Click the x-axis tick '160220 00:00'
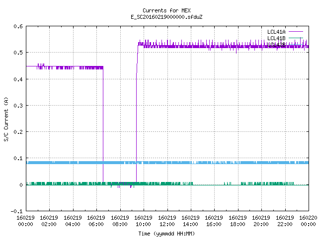318x238 pixels. [x=308, y=221]
